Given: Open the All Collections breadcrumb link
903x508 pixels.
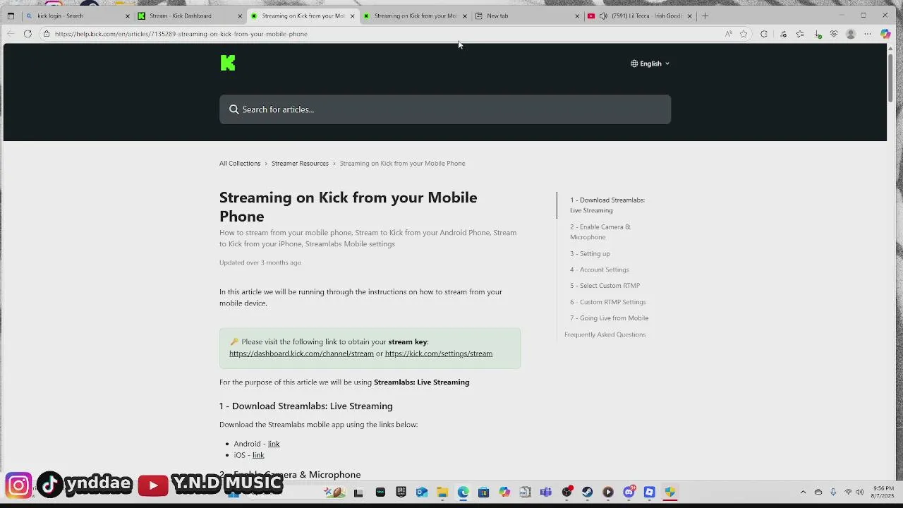Looking at the screenshot, I should pos(240,163).
